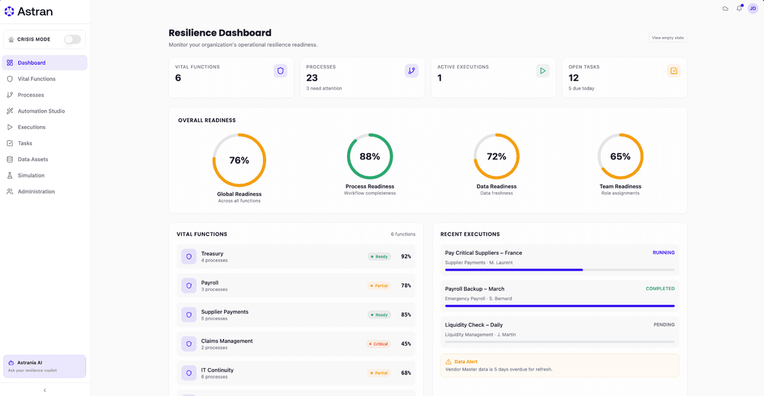
Task: Click the Crisis Mode siren icon
Action: pyautogui.click(x=11, y=39)
